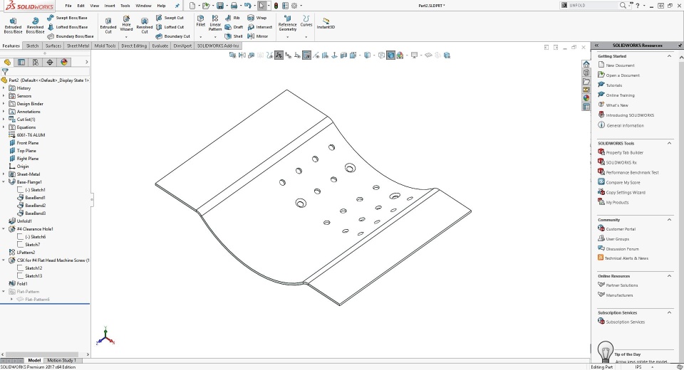Viewport: 684px width, 370px height.
Task: Open the Options gear icon
Action: 294,6
